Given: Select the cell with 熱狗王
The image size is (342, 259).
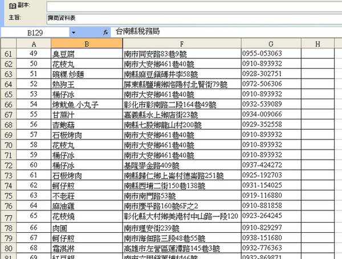Looking at the screenshot, I should [x=87, y=84].
